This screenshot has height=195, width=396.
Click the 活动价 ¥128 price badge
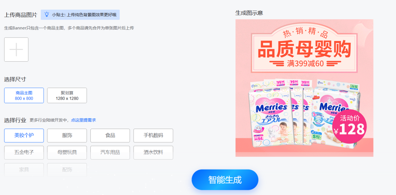tap(349, 126)
